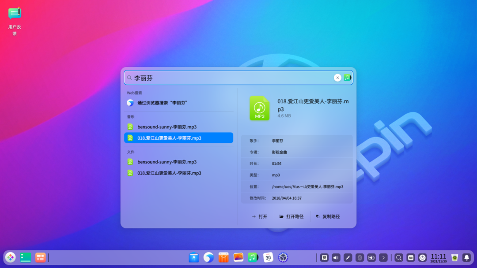The height and width of the screenshot is (268, 477).
Task: Open the calendar app in dock
Action: pos(268,257)
